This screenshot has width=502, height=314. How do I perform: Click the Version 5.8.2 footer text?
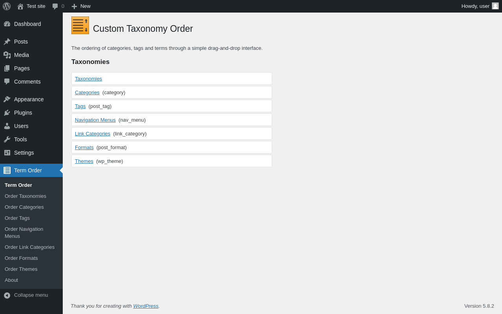click(479, 306)
